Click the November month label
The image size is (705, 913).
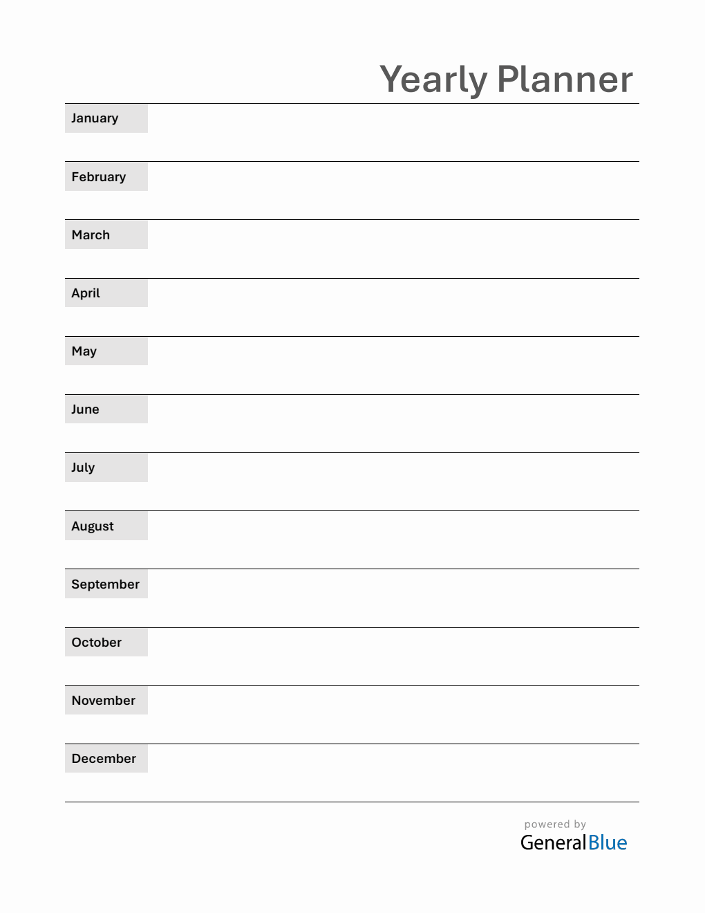[x=104, y=701]
